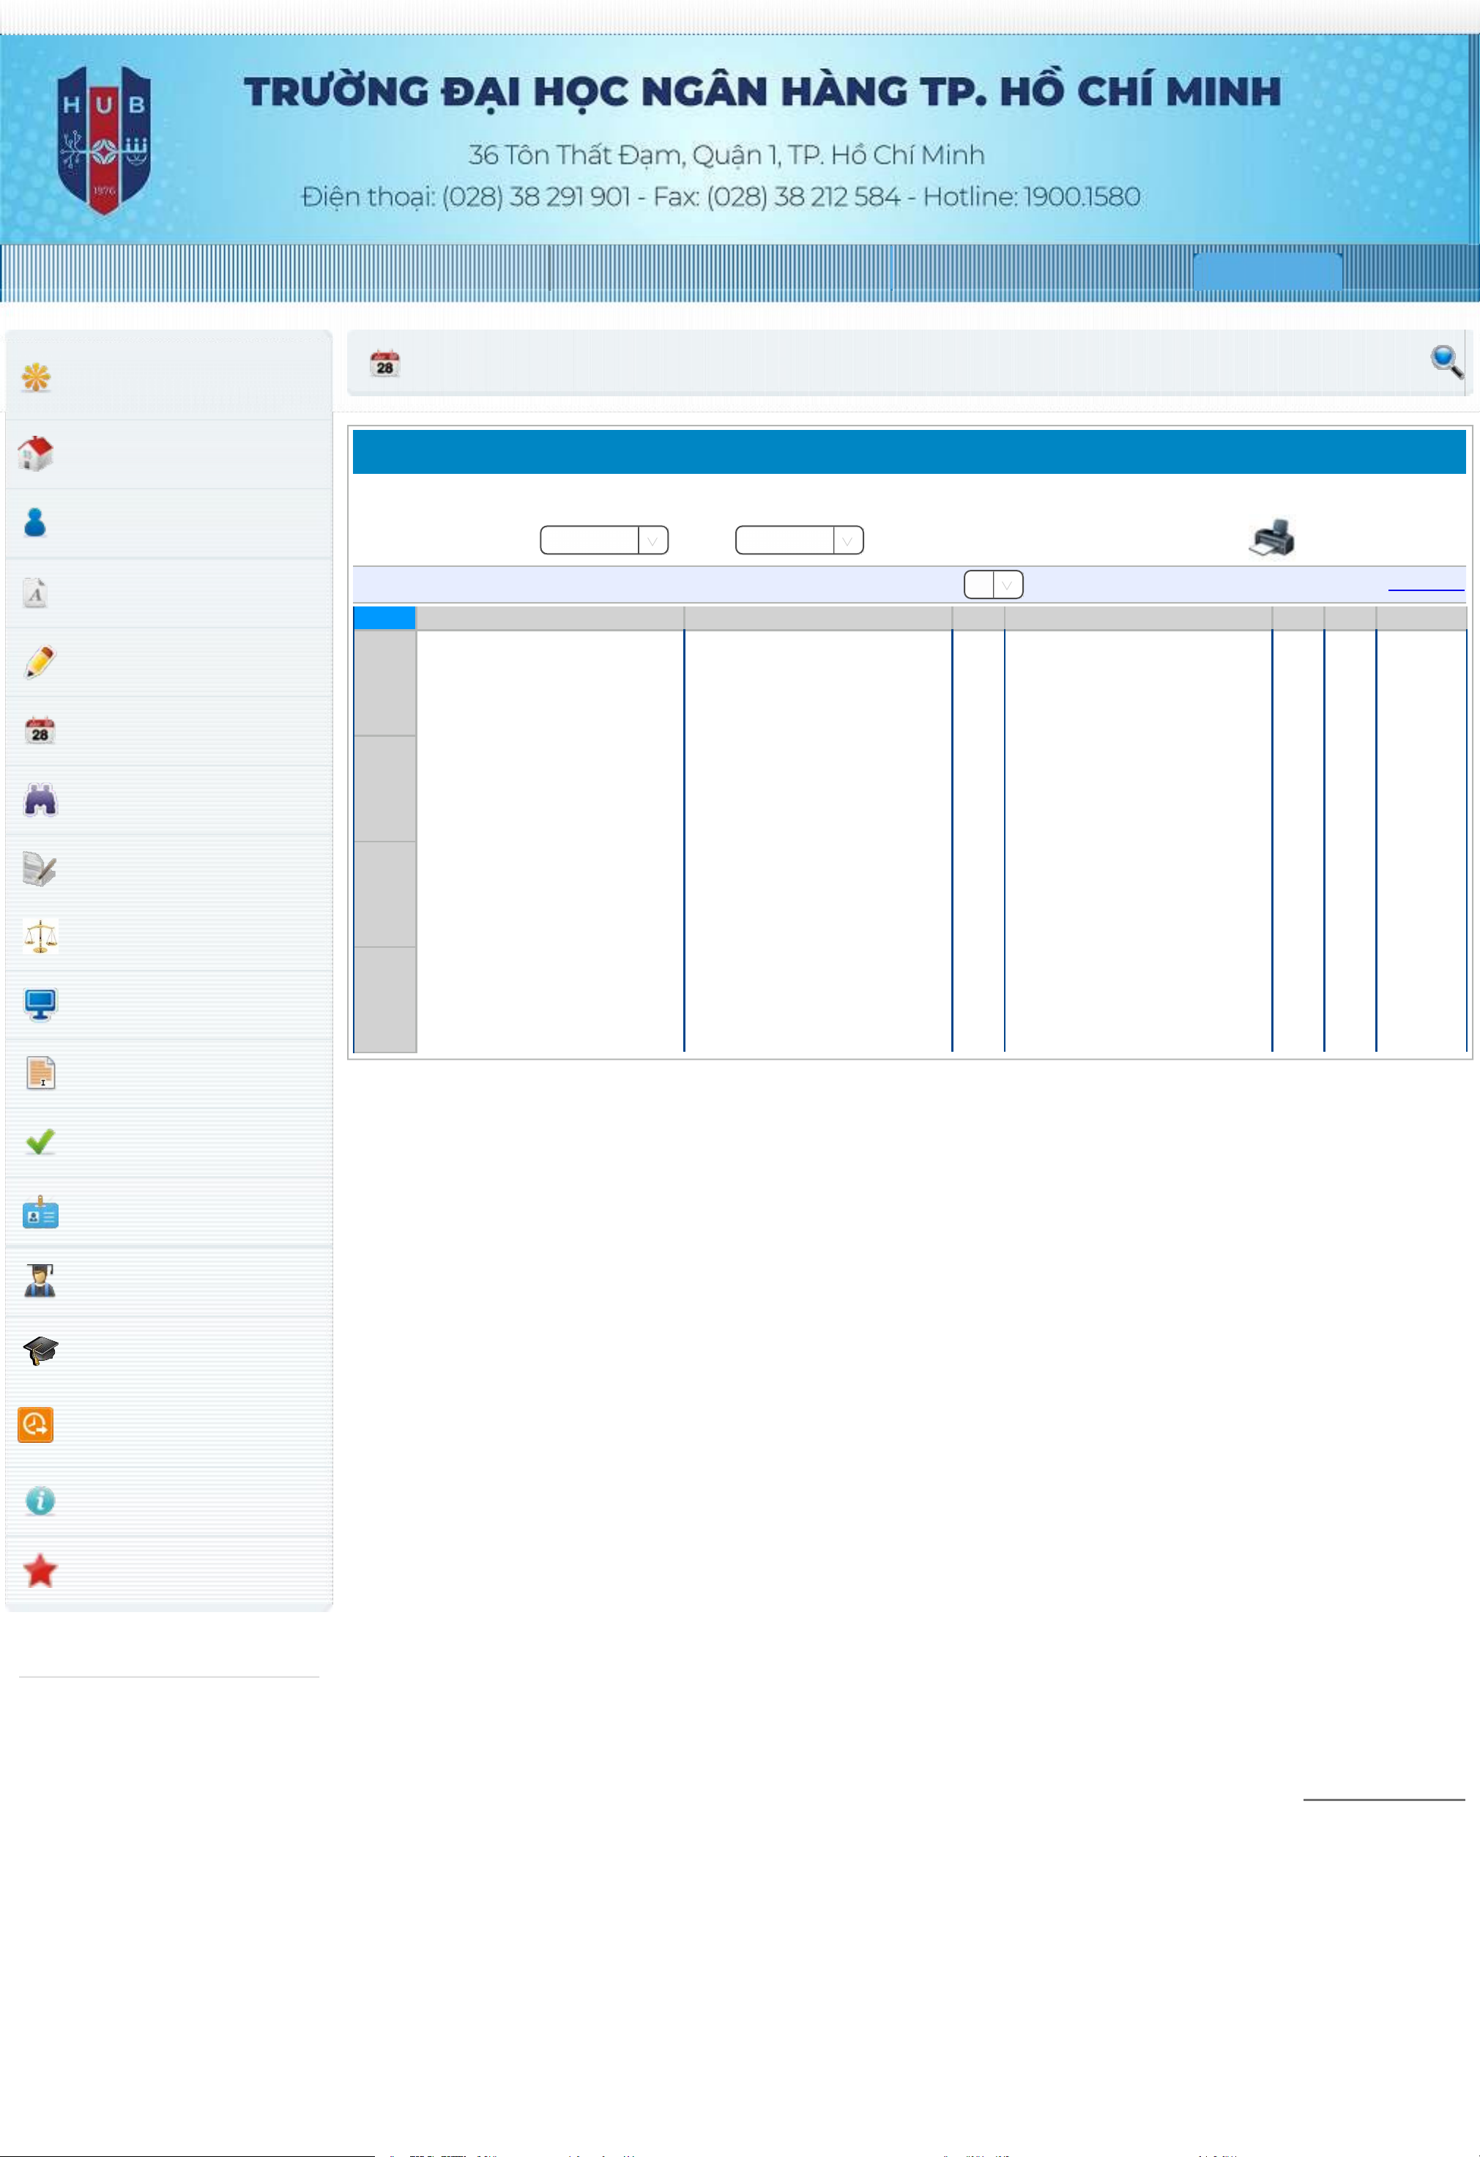Click the magnifying glass search icon
The height and width of the screenshot is (2157, 1480).
(x=1446, y=361)
